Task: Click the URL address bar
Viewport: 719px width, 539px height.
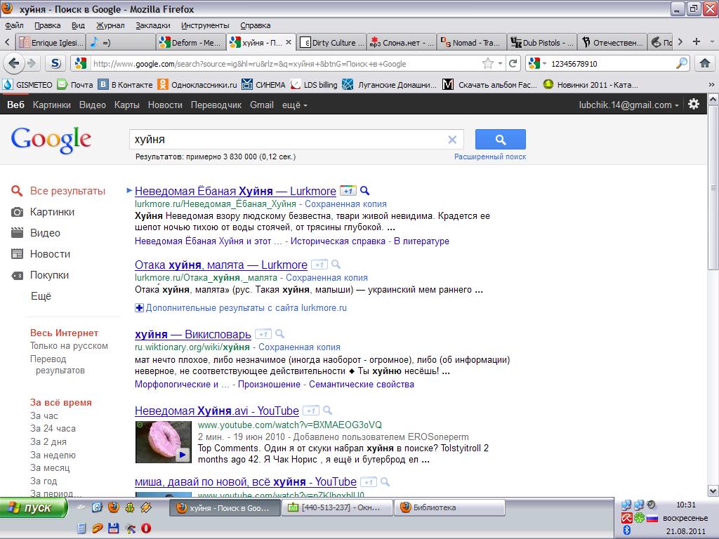Action: [x=285, y=64]
